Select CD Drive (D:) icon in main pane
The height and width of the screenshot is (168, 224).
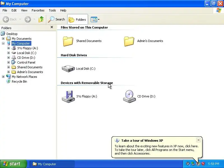(x=129, y=96)
